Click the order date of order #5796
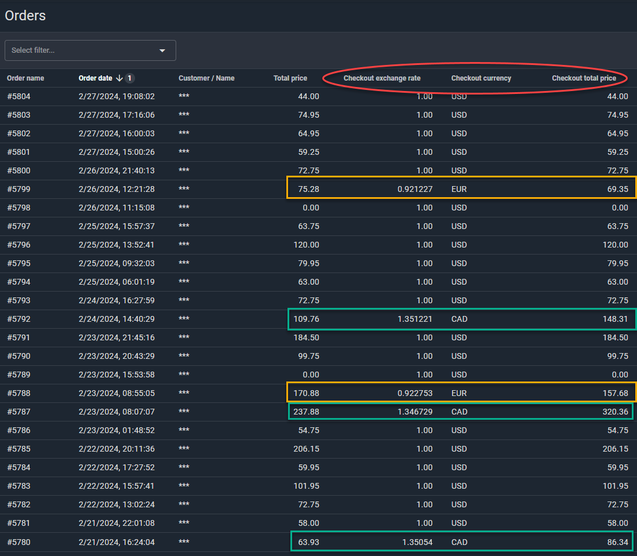The height and width of the screenshot is (556, 637). click(117, 245)
